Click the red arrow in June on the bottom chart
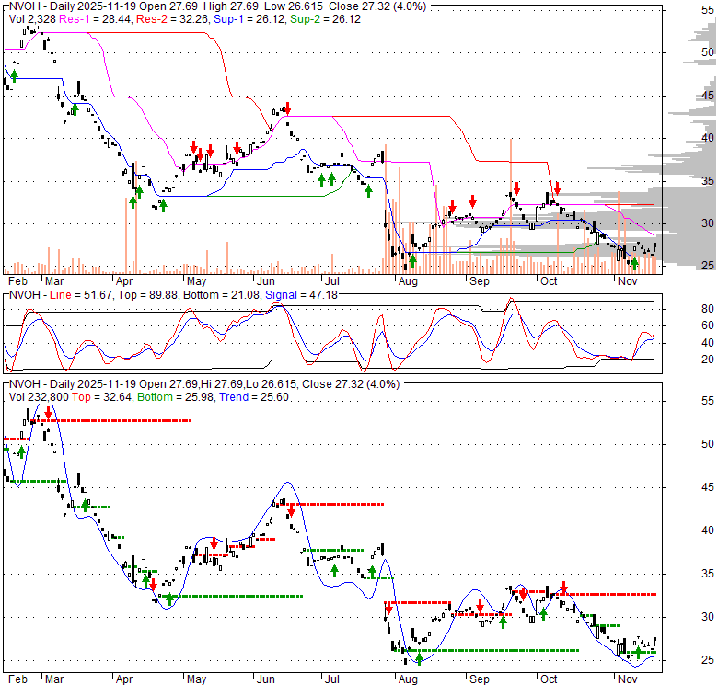 coord(292,508)
